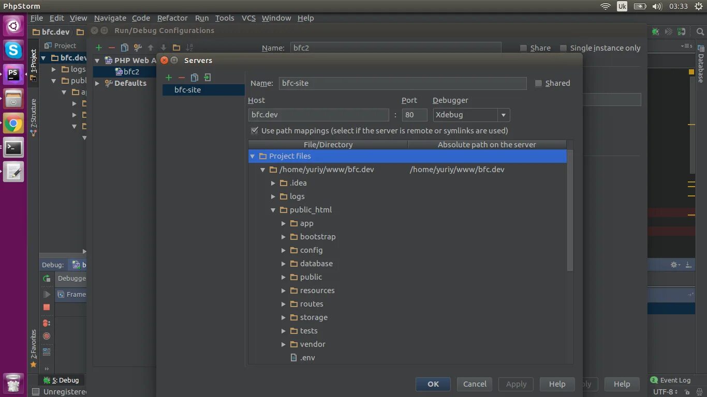Collapse /home/yuriy/www/bfc.dev node
The height and width of the screenshot is (397, 707).
pyautogui.click(x=262, y=170)
